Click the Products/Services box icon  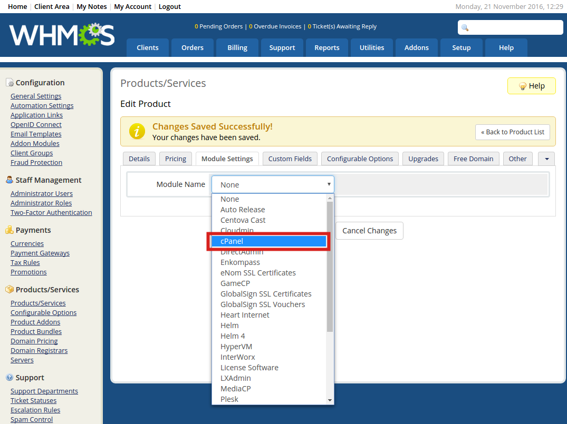[9, 290]
